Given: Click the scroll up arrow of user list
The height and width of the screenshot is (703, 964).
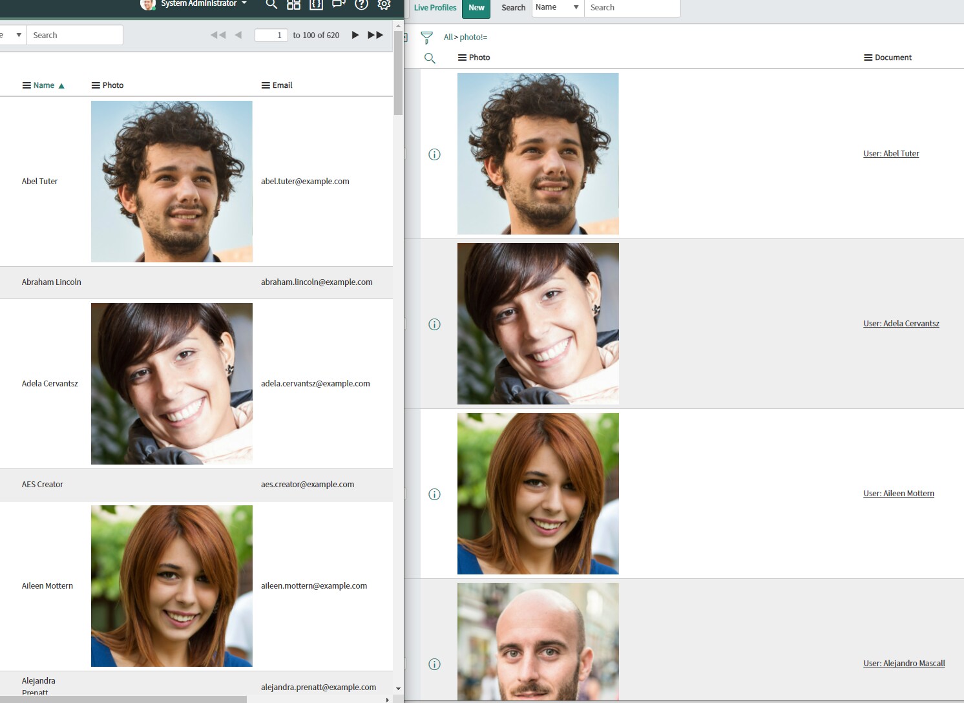Looking at the screenshot, I should coord(398,25).
